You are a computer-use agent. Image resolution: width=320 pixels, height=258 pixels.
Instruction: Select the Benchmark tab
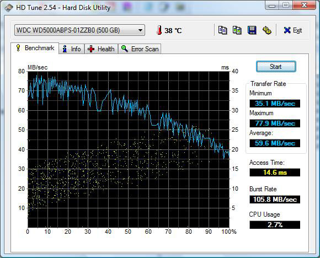(x=35, y=48)
